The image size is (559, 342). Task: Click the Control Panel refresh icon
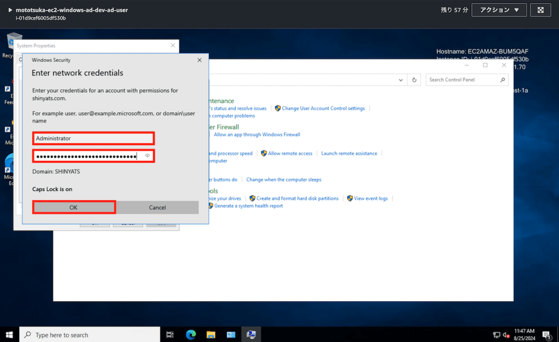[414, 79]
